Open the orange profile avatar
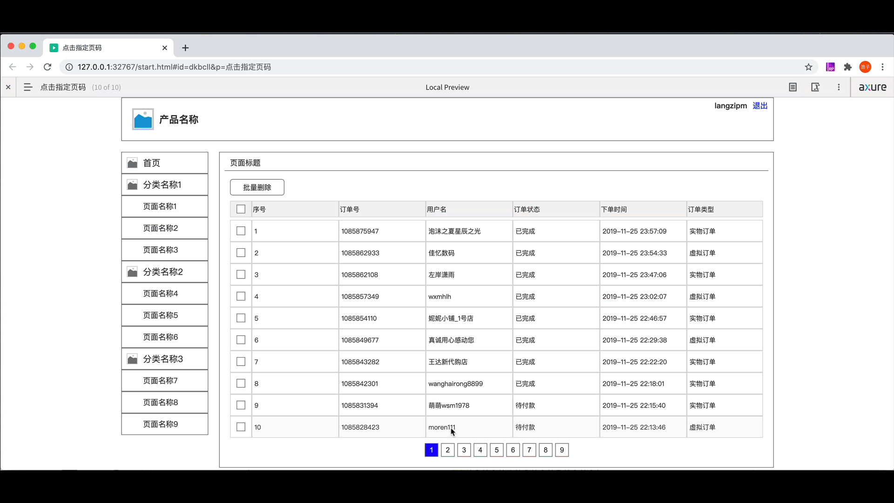 [x=865, y=67]
